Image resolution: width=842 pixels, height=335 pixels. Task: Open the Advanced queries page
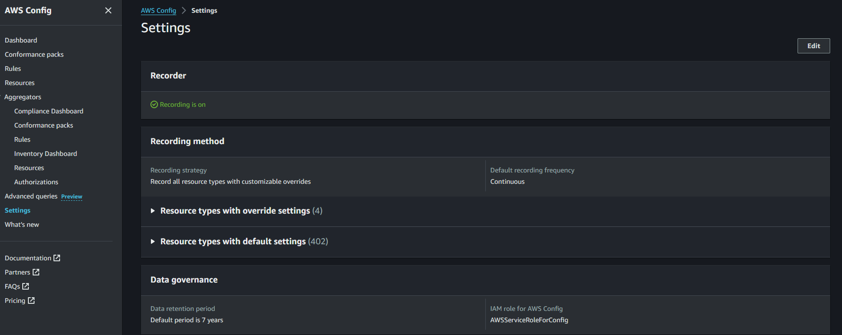(31, 196)
